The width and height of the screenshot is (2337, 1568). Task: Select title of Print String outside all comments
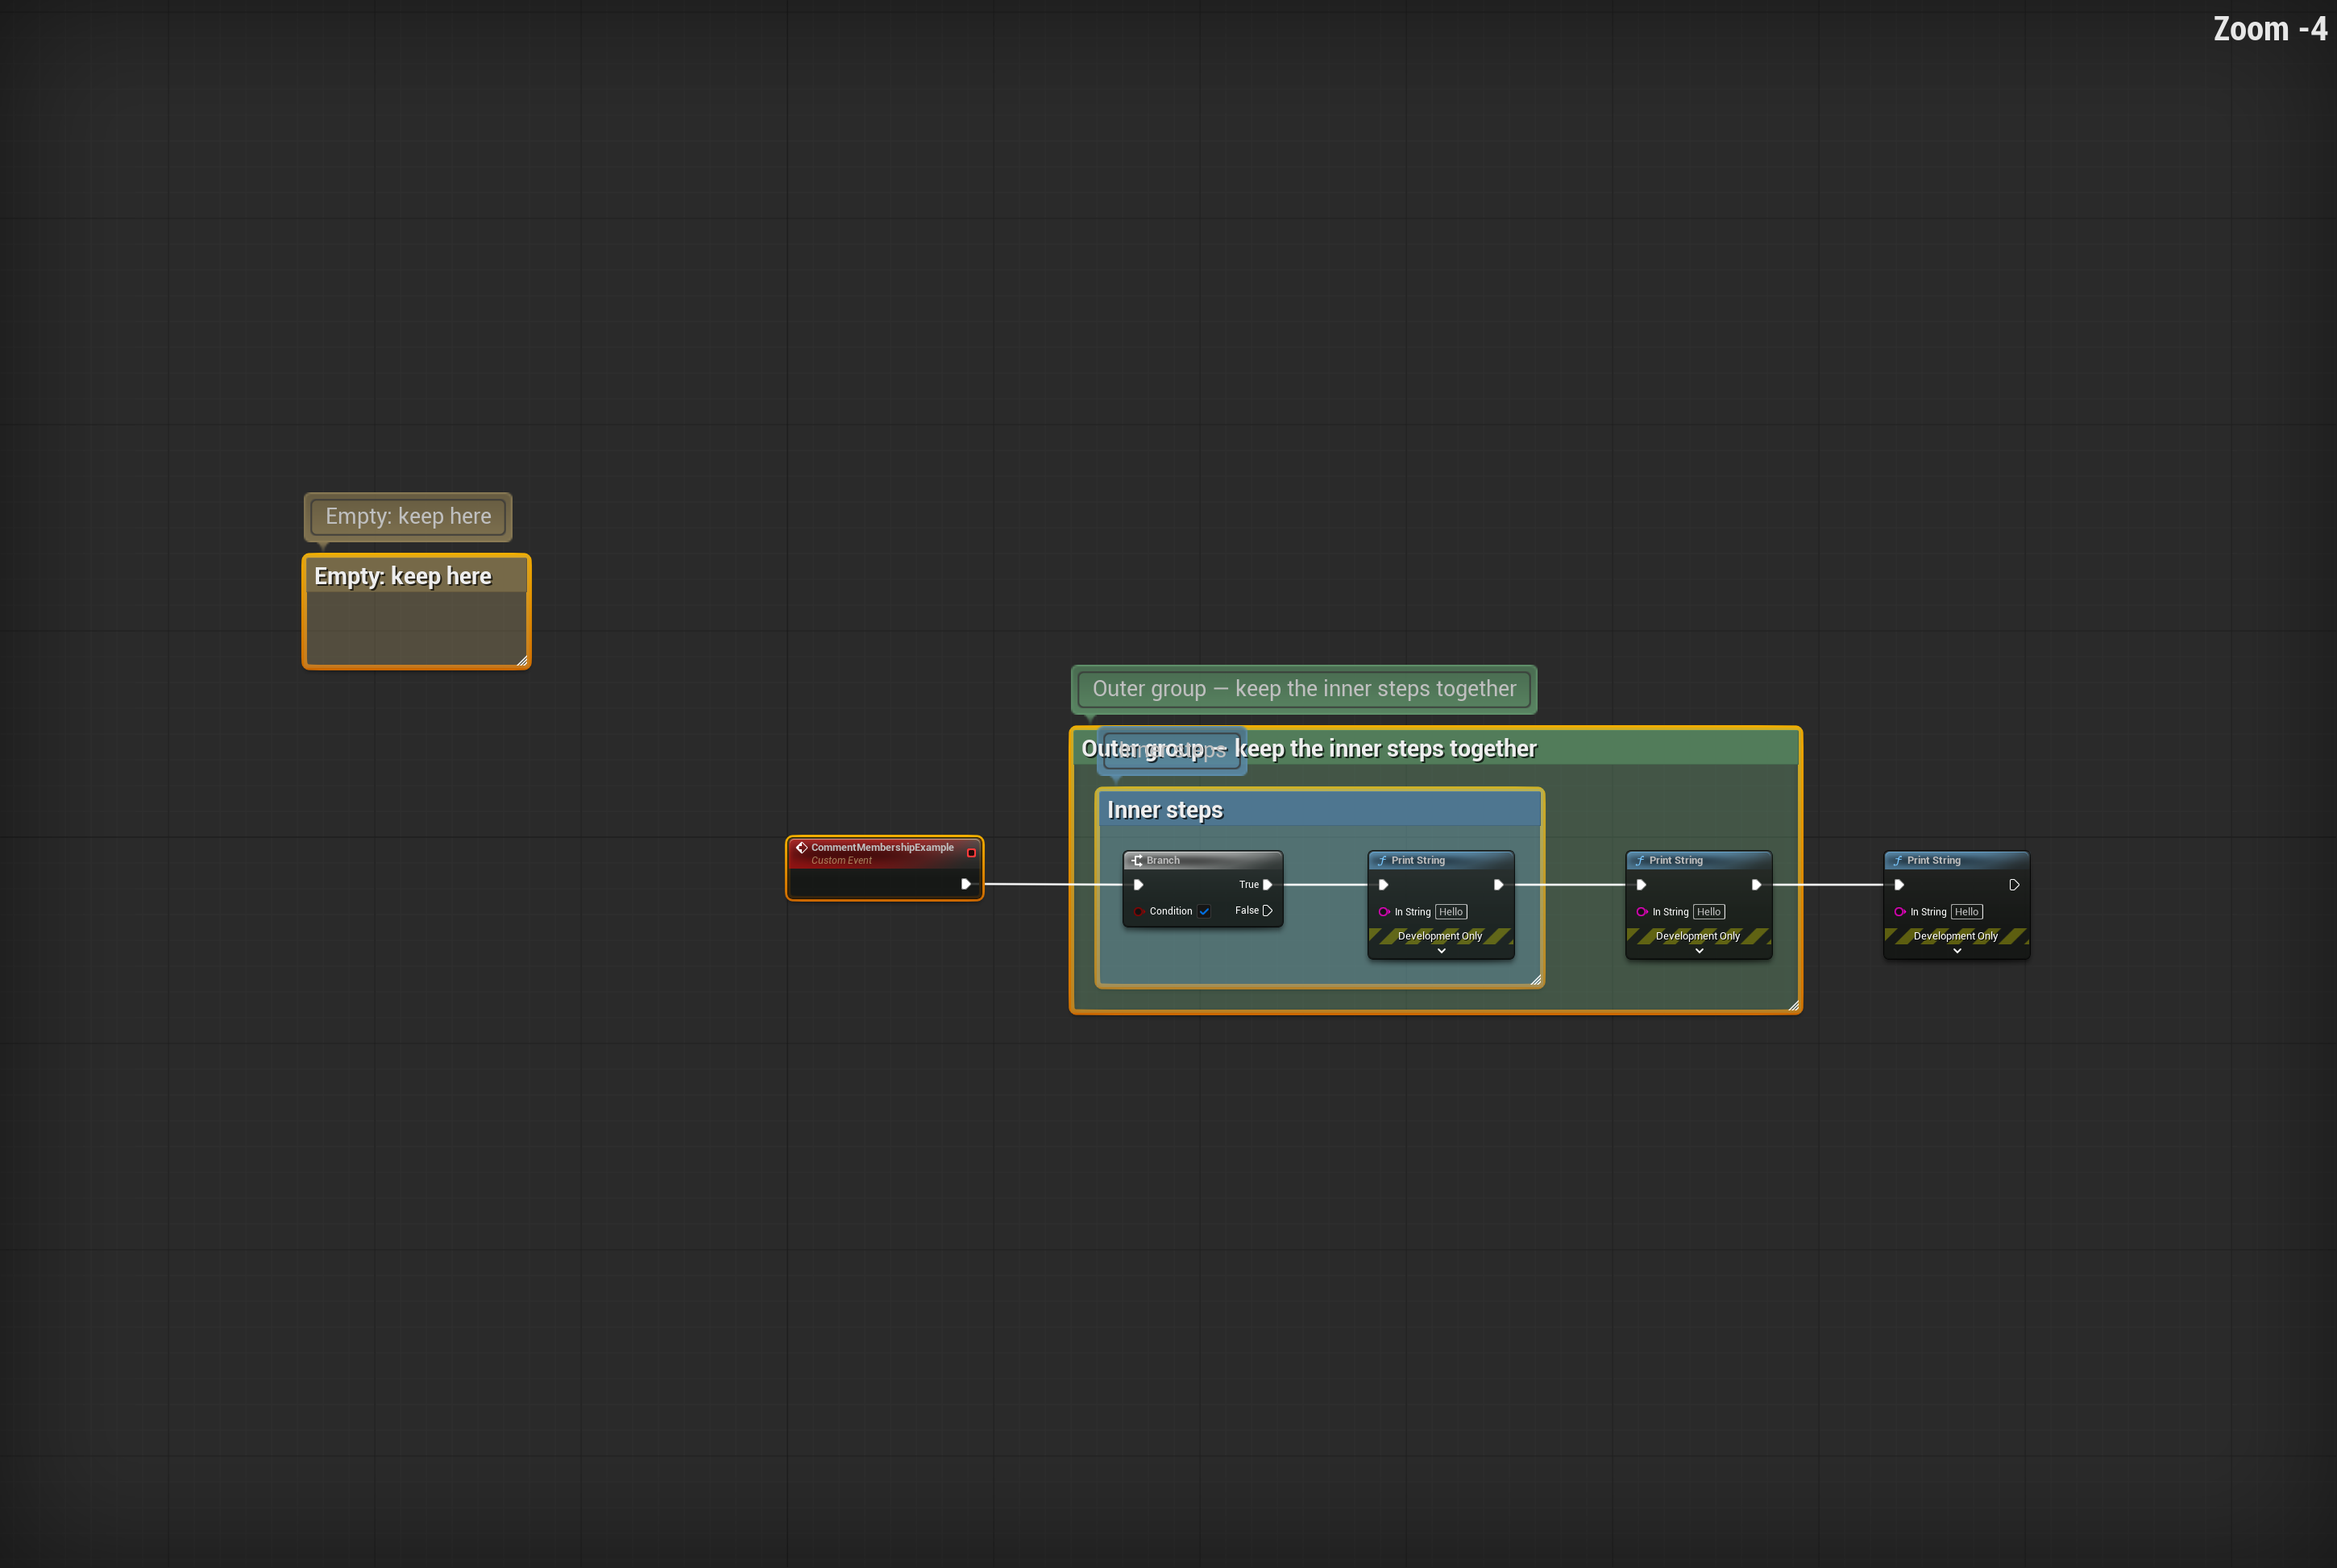pos(1934,860)
